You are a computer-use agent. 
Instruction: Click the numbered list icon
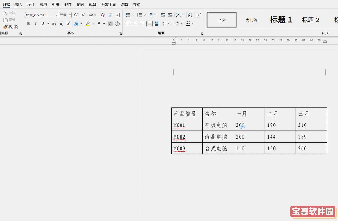(x=140, y=15)
